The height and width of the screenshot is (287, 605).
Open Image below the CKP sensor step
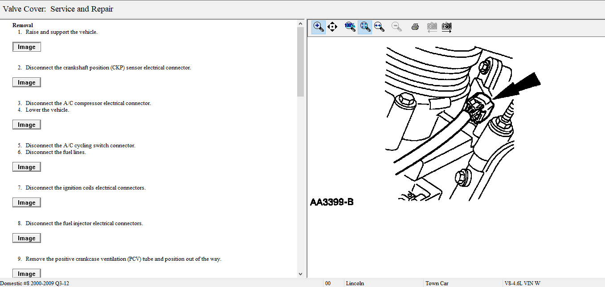[27, 82]
